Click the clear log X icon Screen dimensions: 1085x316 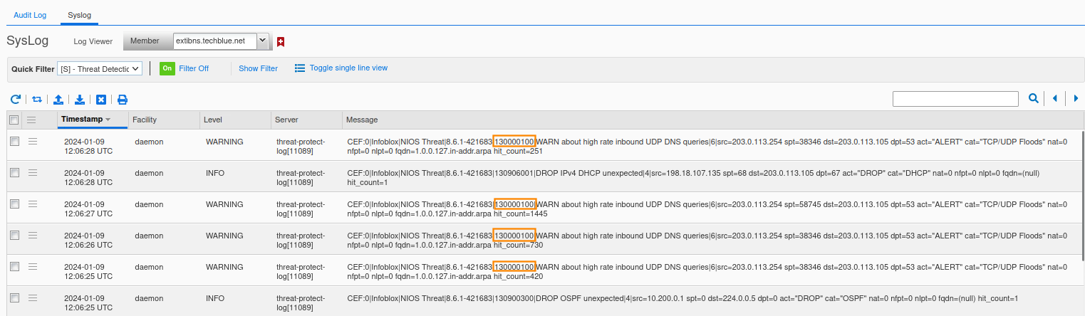pyautogui.click(x=101, y=100)
